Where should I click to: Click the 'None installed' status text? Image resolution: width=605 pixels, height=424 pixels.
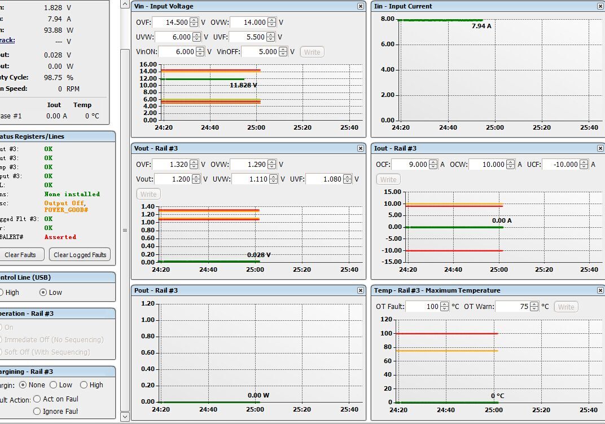tap(72, 195)
